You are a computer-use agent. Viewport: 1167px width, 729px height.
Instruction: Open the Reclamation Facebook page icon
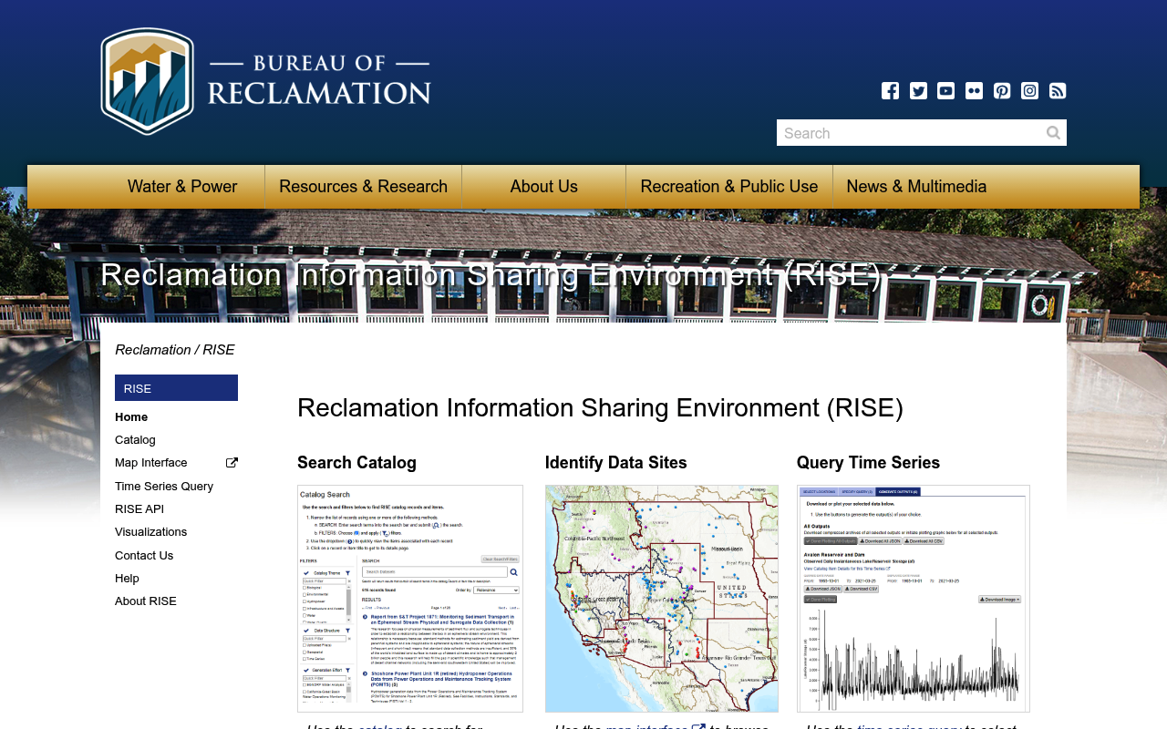click(x=890, y=90)
